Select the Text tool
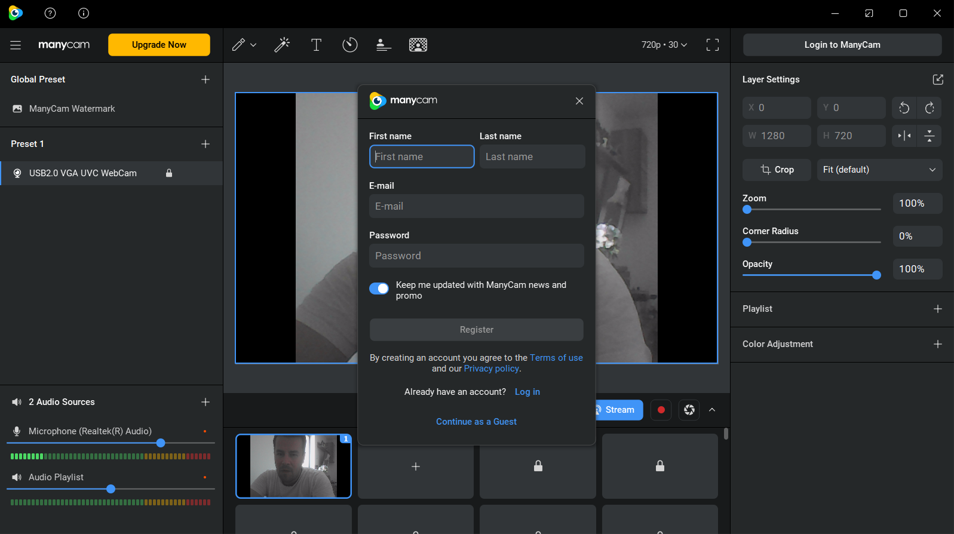This screenshot has width=954, height=534. coord(316,45)
